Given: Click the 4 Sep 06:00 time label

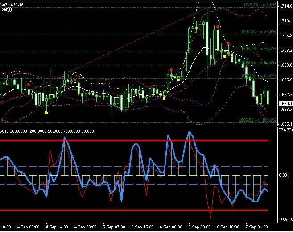Looking at the screenshot, I should click(x=29, y=227).
